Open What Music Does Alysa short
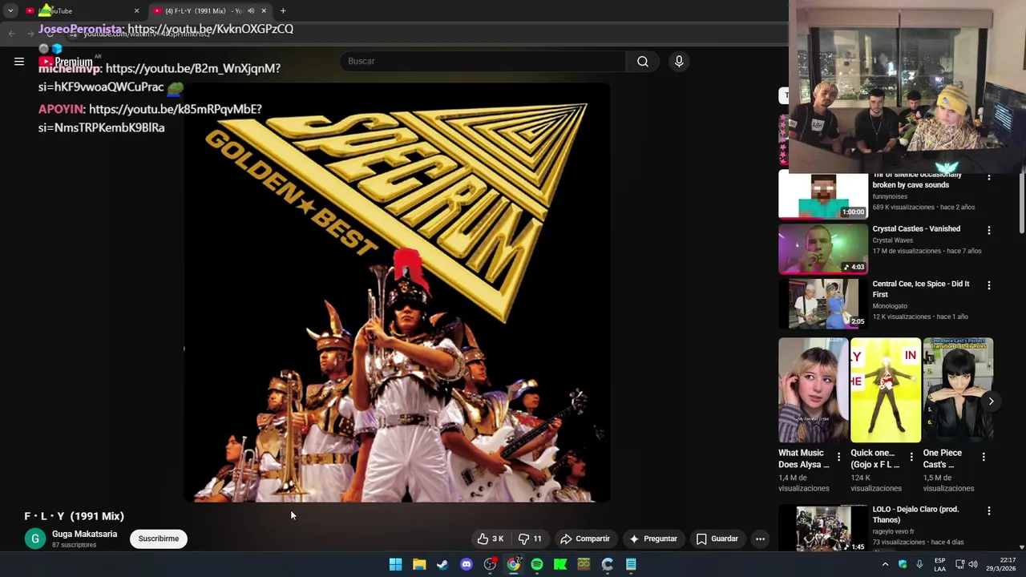The height and width of the screenshot is (577, 1026). pos(813,390)
